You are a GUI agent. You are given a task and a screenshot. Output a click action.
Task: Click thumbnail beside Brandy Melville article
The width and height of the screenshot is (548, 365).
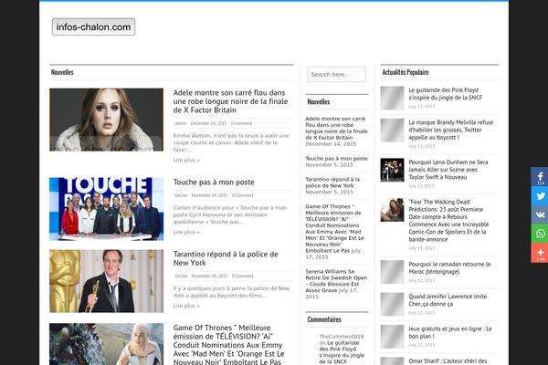pos(392,130)
